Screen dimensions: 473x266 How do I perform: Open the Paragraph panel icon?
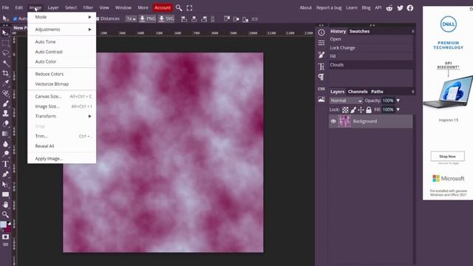(321, 77)
